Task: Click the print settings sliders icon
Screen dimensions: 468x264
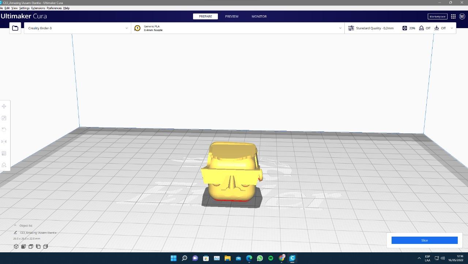Action: pos(351,28)
